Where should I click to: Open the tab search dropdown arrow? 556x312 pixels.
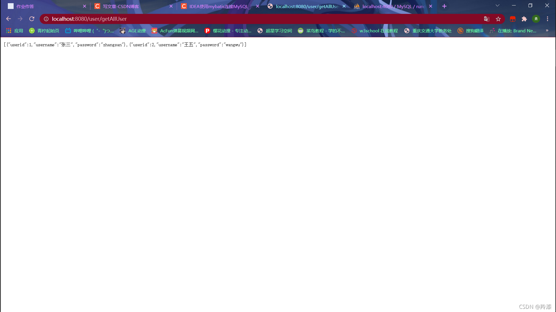[x=498, y=5]
